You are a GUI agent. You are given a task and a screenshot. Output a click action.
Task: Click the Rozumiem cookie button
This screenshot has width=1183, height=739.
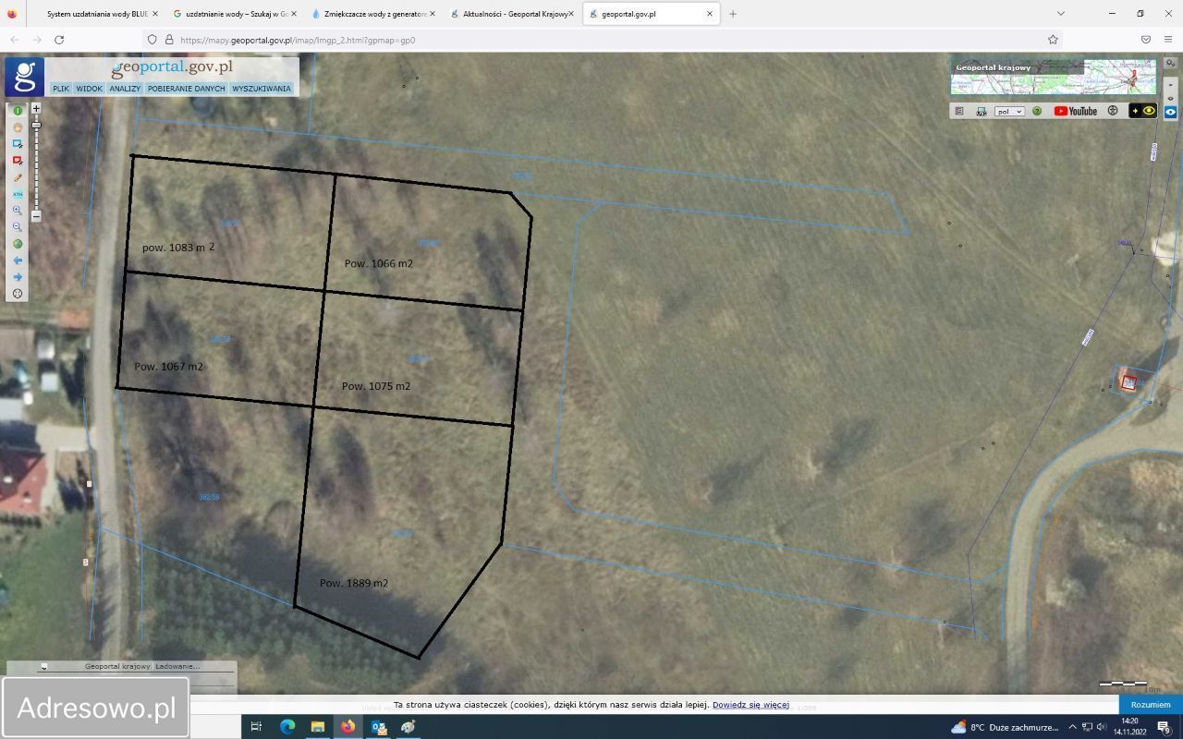click(1151, 704)
